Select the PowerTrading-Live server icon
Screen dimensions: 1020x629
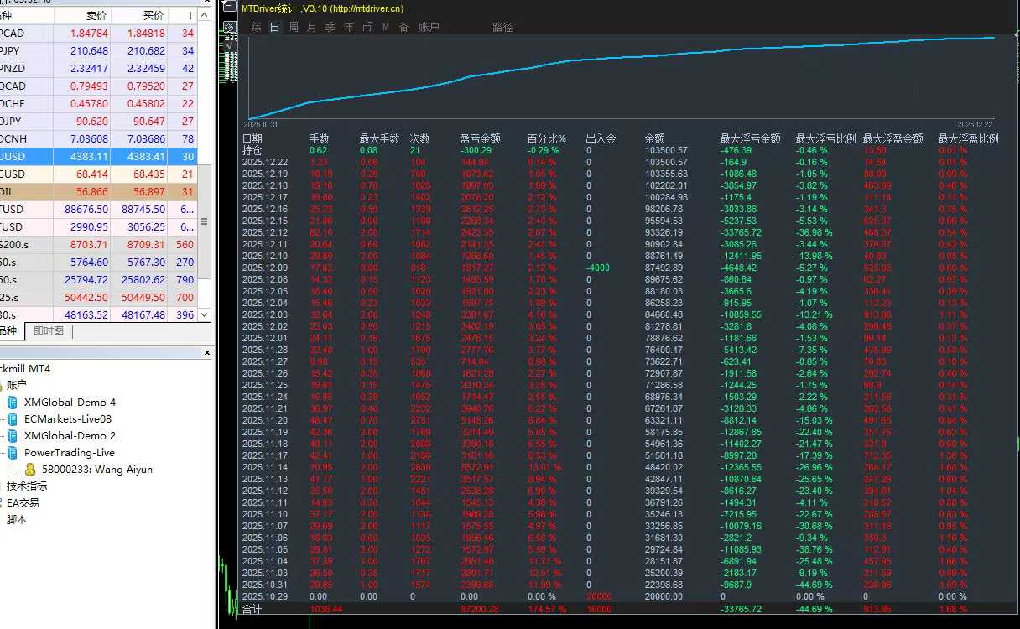[13, 453]
